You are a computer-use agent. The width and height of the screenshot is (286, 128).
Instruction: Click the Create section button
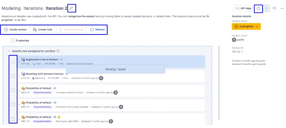16,30
